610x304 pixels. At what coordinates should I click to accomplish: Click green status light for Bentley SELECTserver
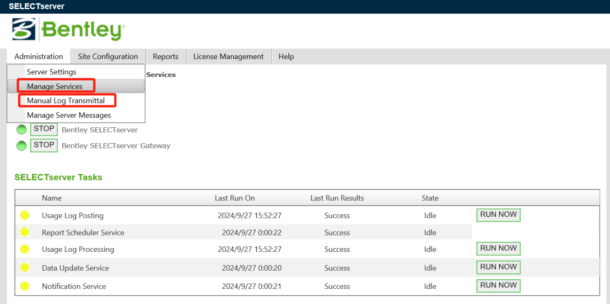(x=22, y=130)
